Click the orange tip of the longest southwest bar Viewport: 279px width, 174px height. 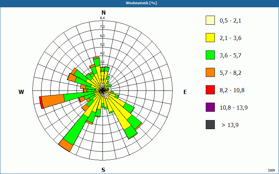(66, 145)
